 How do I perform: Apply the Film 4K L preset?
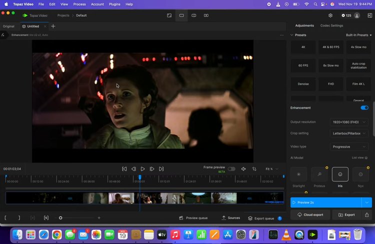(x=358, y=84)
